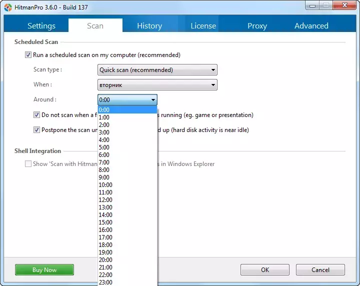Choose the 12:00 option
This screenshot has width=360, height=286.
(127, 199)
